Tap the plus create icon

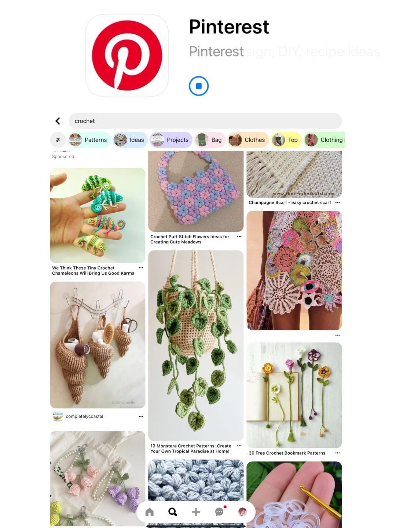(x=196, y=512)
